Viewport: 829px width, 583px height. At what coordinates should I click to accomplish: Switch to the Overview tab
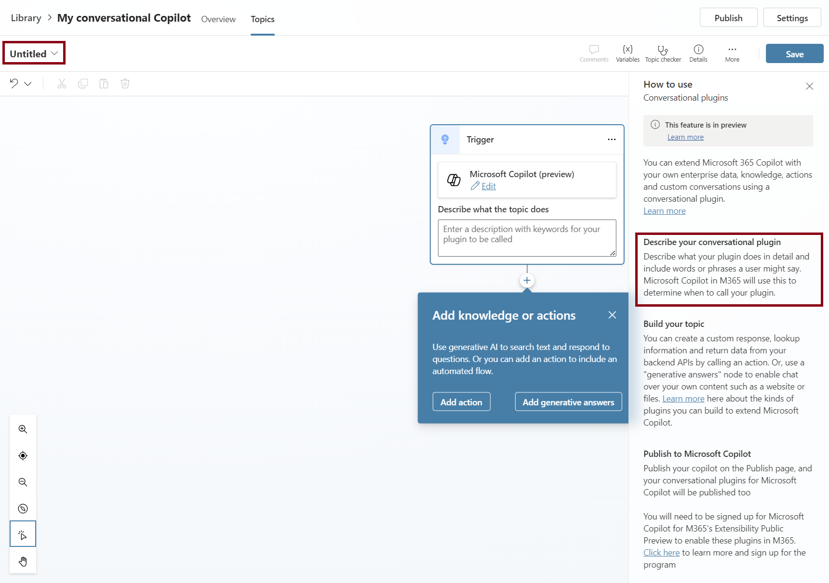click(x=218, y=19)
